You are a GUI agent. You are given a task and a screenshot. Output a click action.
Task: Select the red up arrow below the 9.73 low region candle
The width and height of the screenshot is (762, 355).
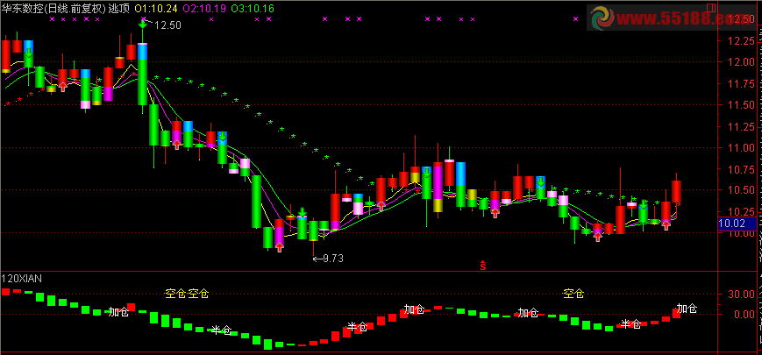[x=280, y=247]
